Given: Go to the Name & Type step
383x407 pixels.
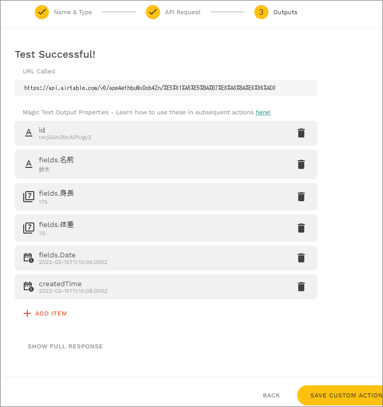Looking at the screenshot, I should point(42,12).
